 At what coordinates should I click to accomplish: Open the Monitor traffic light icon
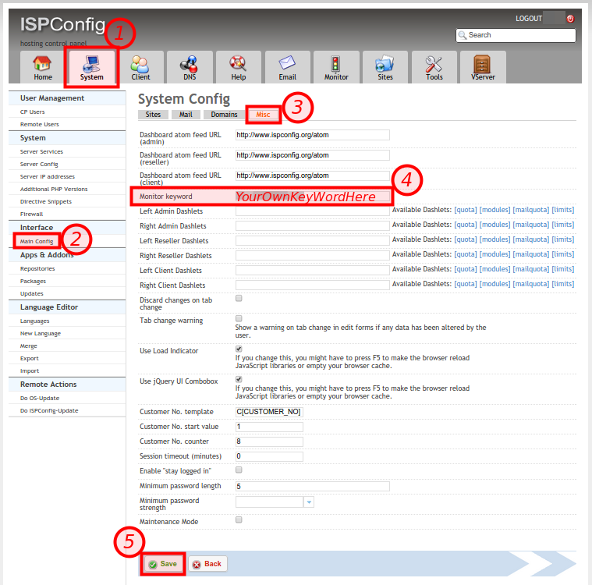pos(336,66)
